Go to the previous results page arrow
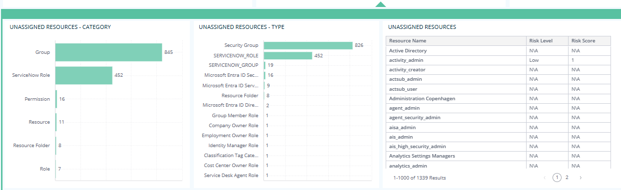The width and height of the screenshot is (621, 190). tap(544, 178)
